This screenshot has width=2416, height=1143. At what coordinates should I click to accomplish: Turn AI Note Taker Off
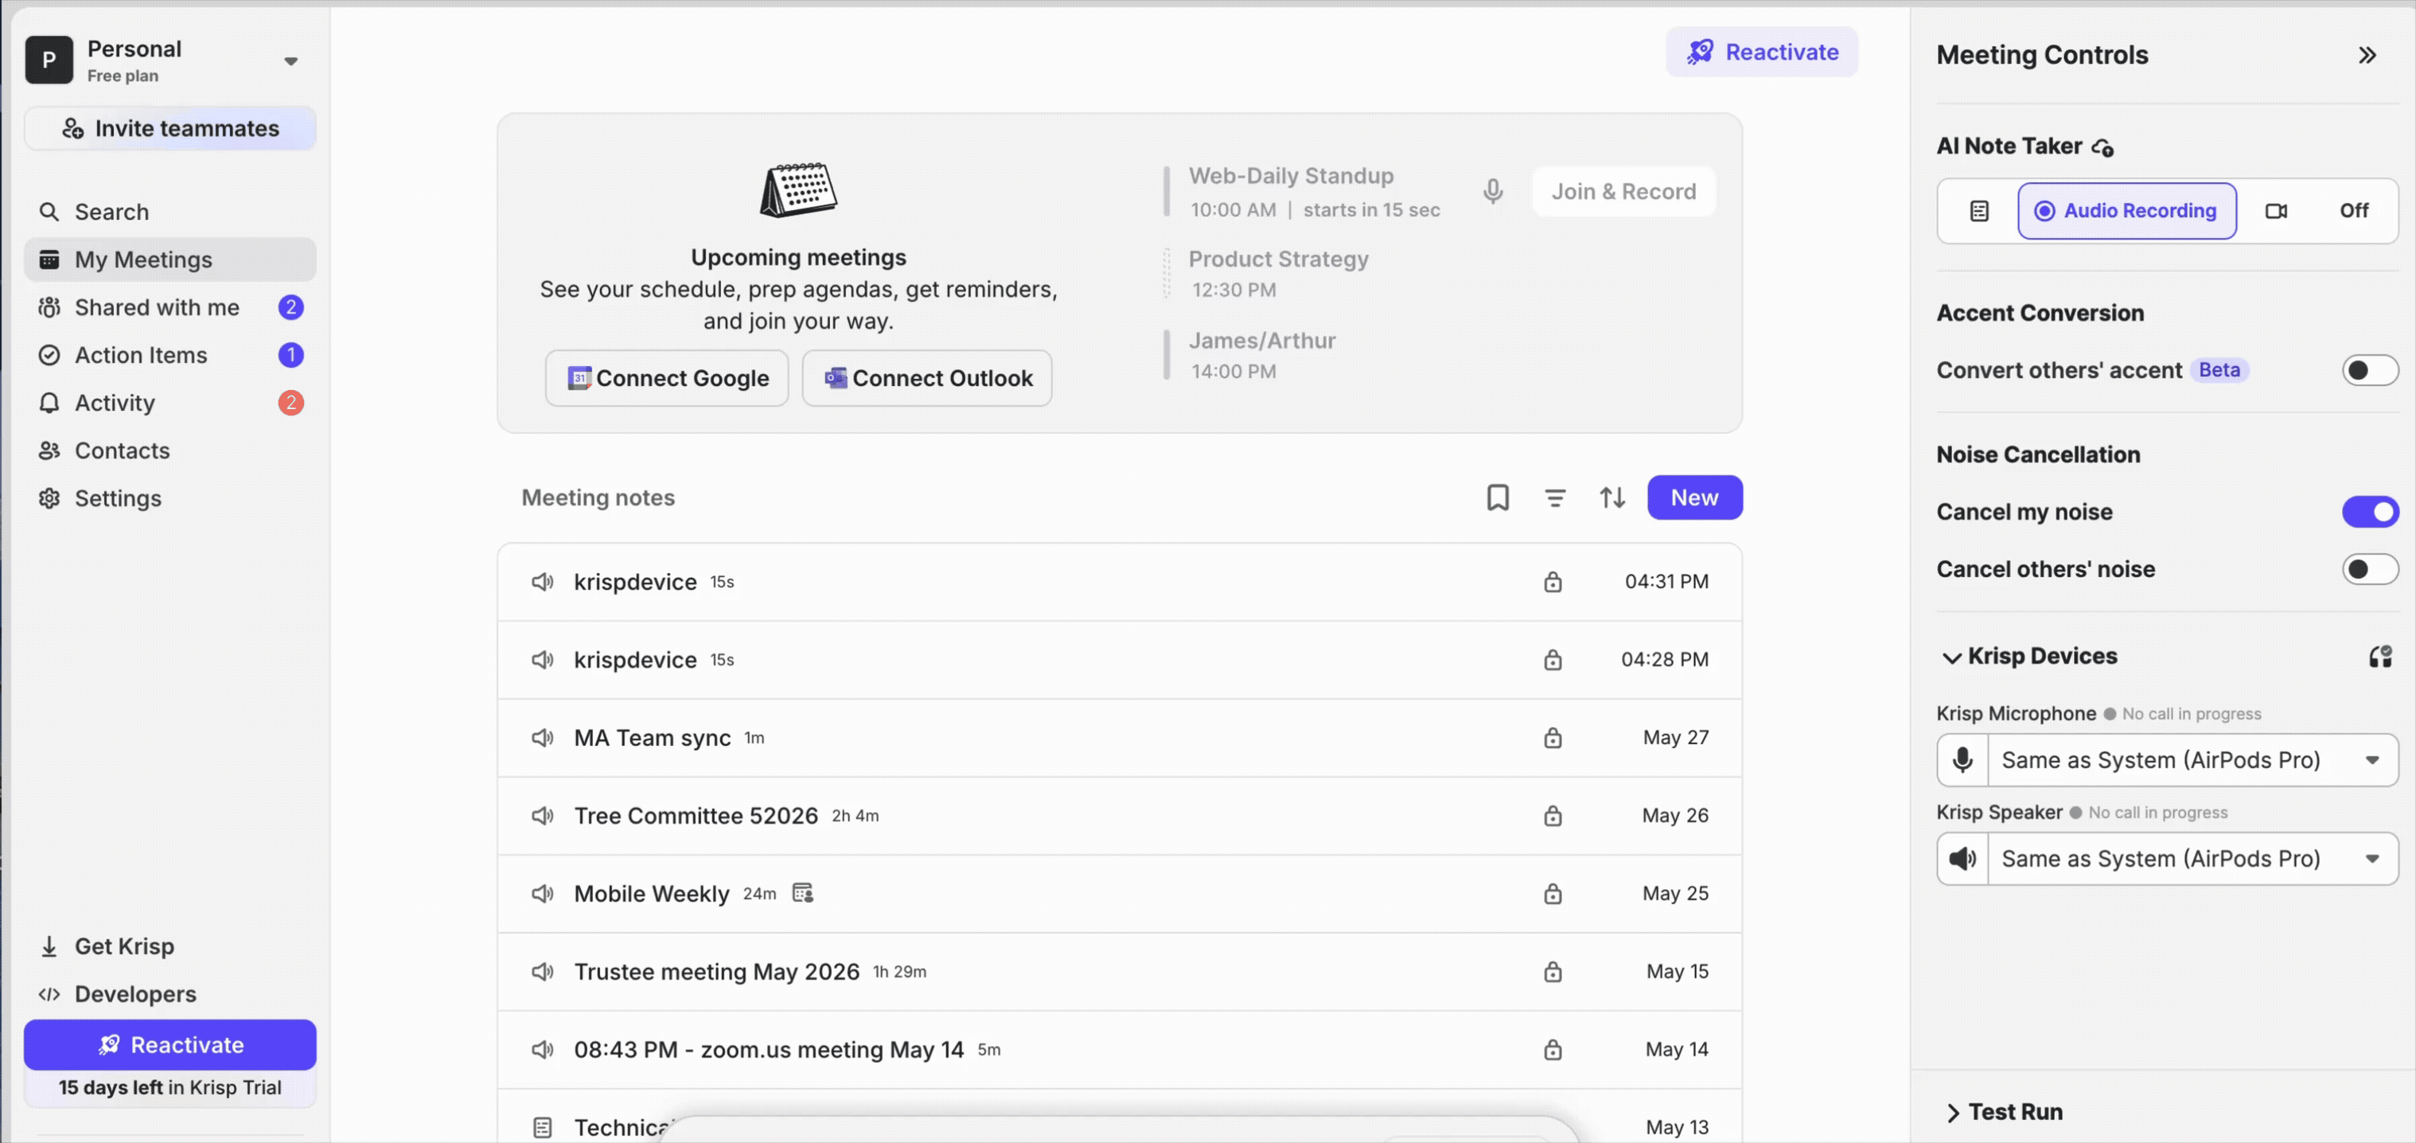[2353, 211]
